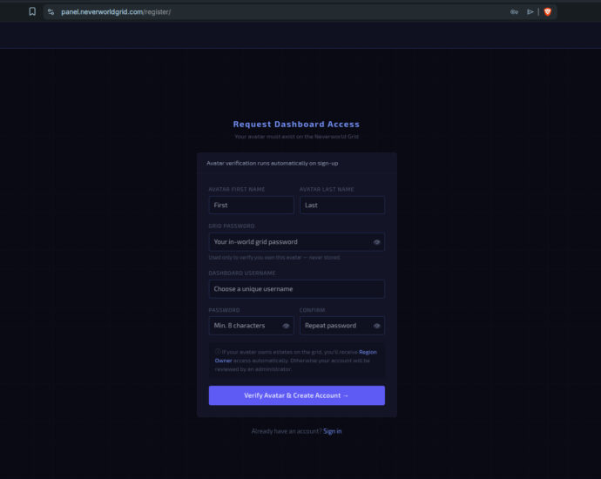601x479 pixels.
Task: Click the password manager key icon
Action: point(514,12)
